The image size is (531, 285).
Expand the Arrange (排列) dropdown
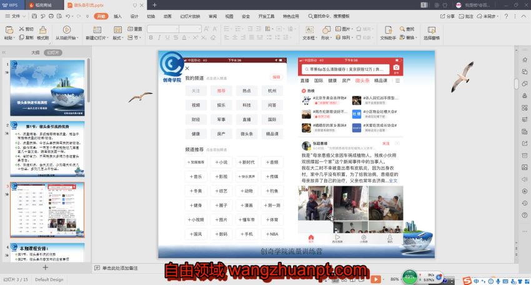[352, 37]
